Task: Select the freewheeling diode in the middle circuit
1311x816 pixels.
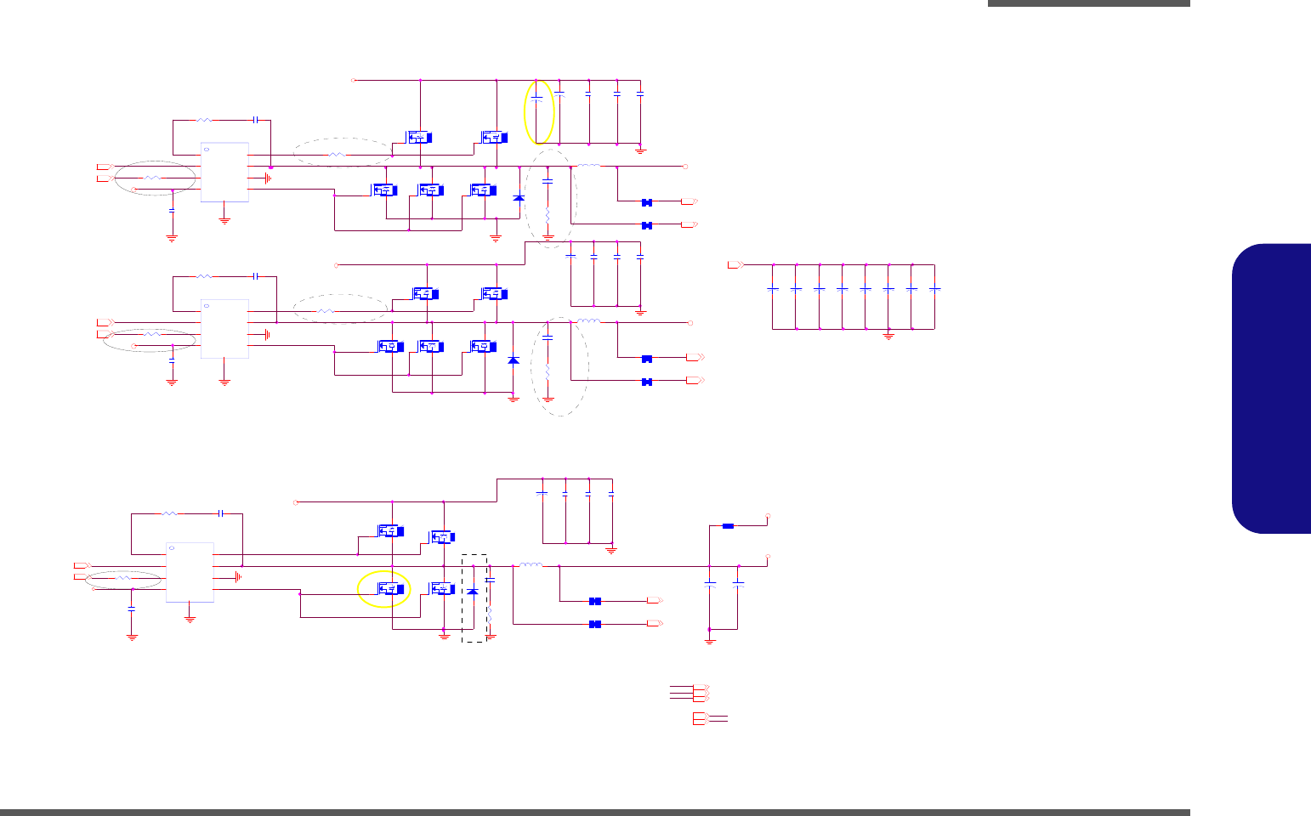Action: click(513, 360)
